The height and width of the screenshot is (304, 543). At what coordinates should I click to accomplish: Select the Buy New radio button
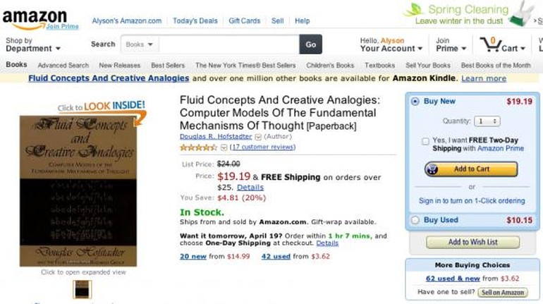(415, 102)
